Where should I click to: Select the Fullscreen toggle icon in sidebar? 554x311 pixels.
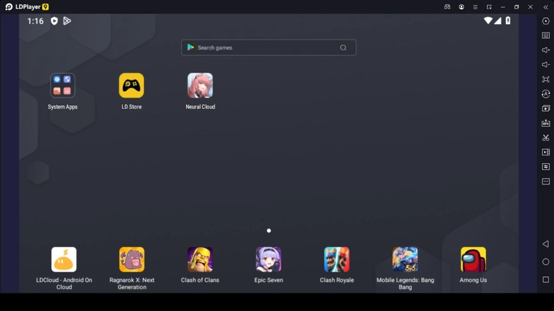point(546,79)
